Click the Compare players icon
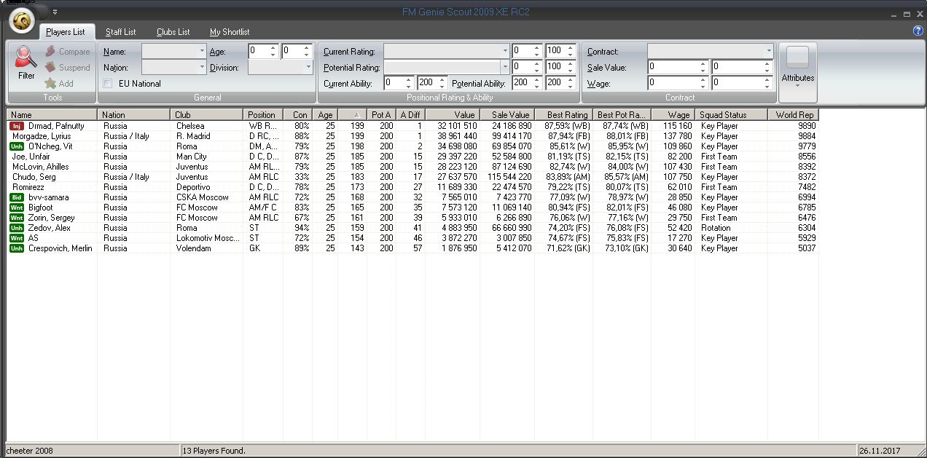The image size is (927, 458). pyautogui.click(x=50, y=52)
